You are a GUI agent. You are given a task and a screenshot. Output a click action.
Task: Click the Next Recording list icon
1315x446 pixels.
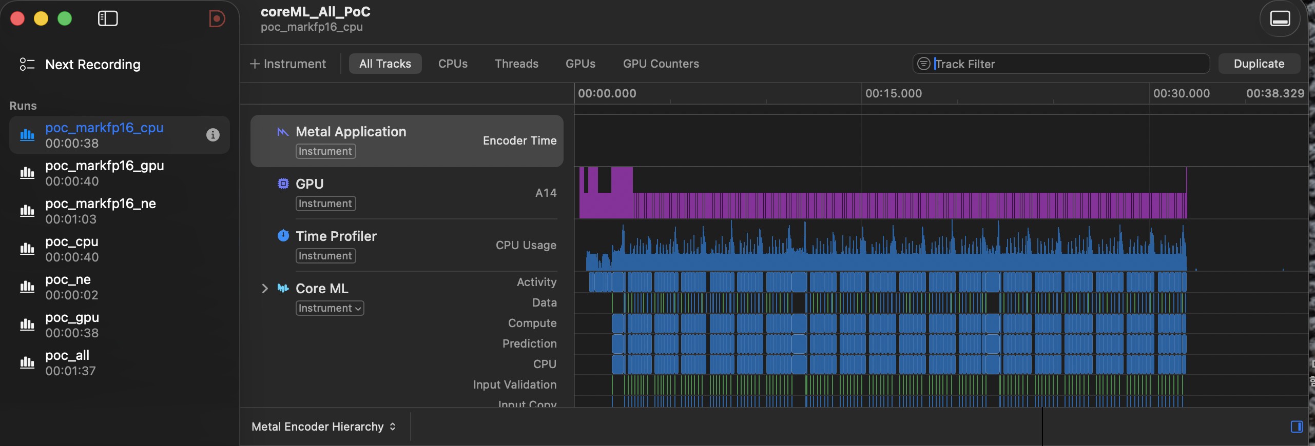coord(27,64)
